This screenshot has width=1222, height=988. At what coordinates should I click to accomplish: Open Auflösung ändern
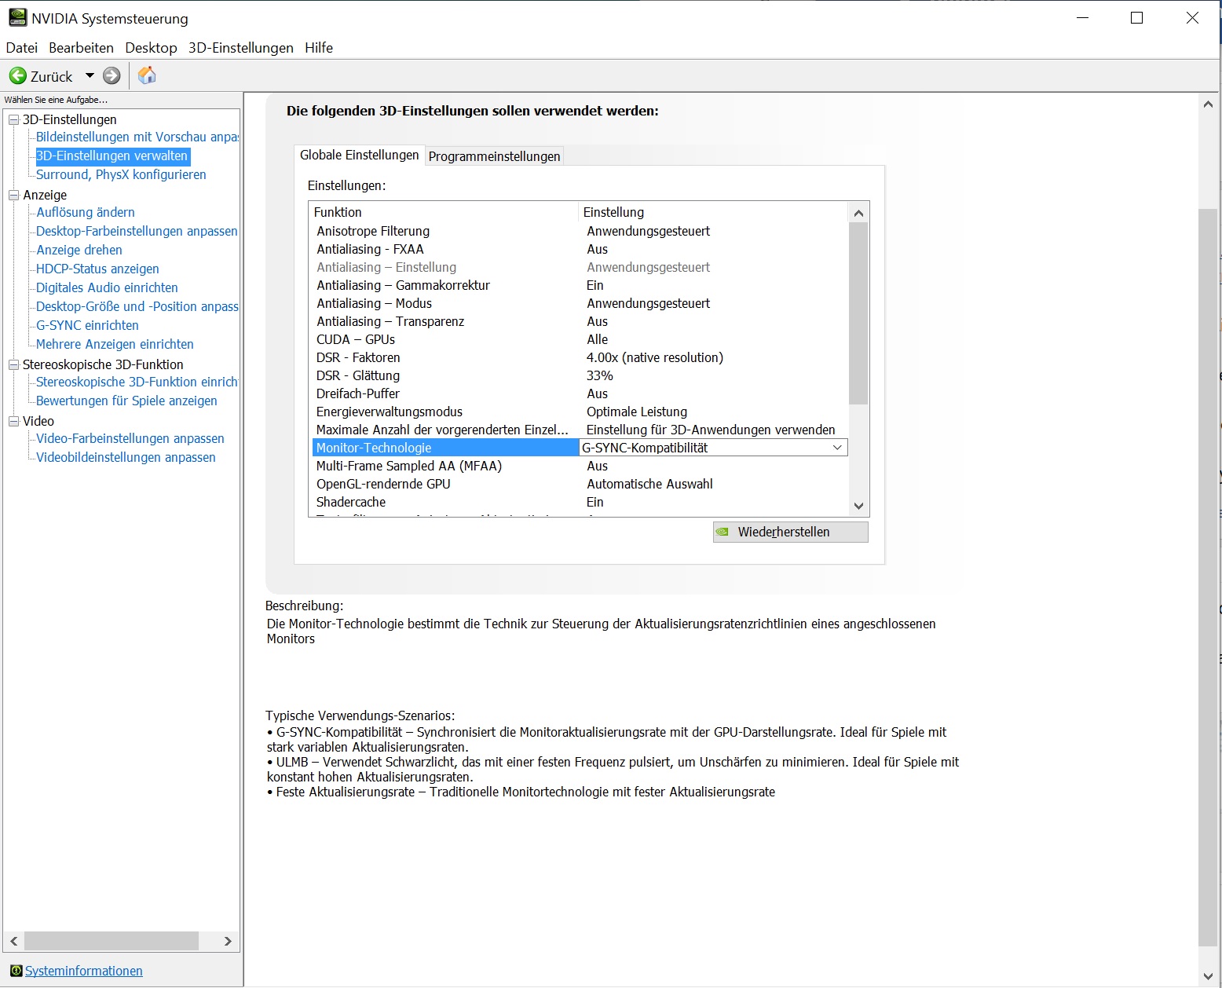tap(86, 212)
